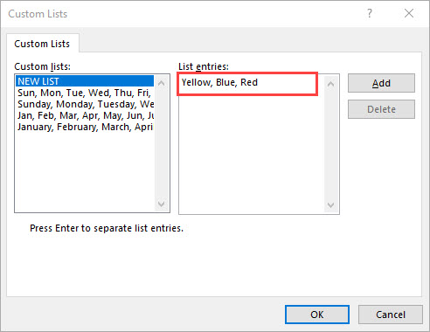Click the List entries scrollbar track
430x332 pixels.
coord(330,145)
